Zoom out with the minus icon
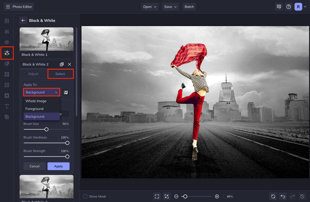310x202 pixels. pos(176,196)
